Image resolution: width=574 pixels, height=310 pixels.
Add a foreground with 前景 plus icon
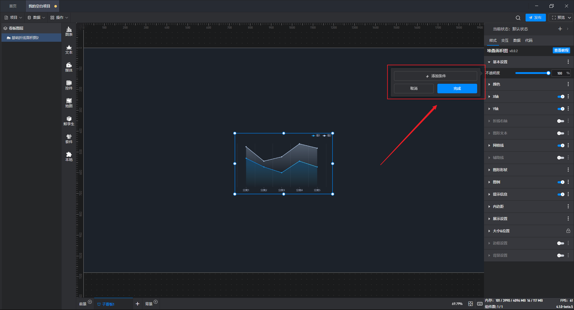(90, 302)
